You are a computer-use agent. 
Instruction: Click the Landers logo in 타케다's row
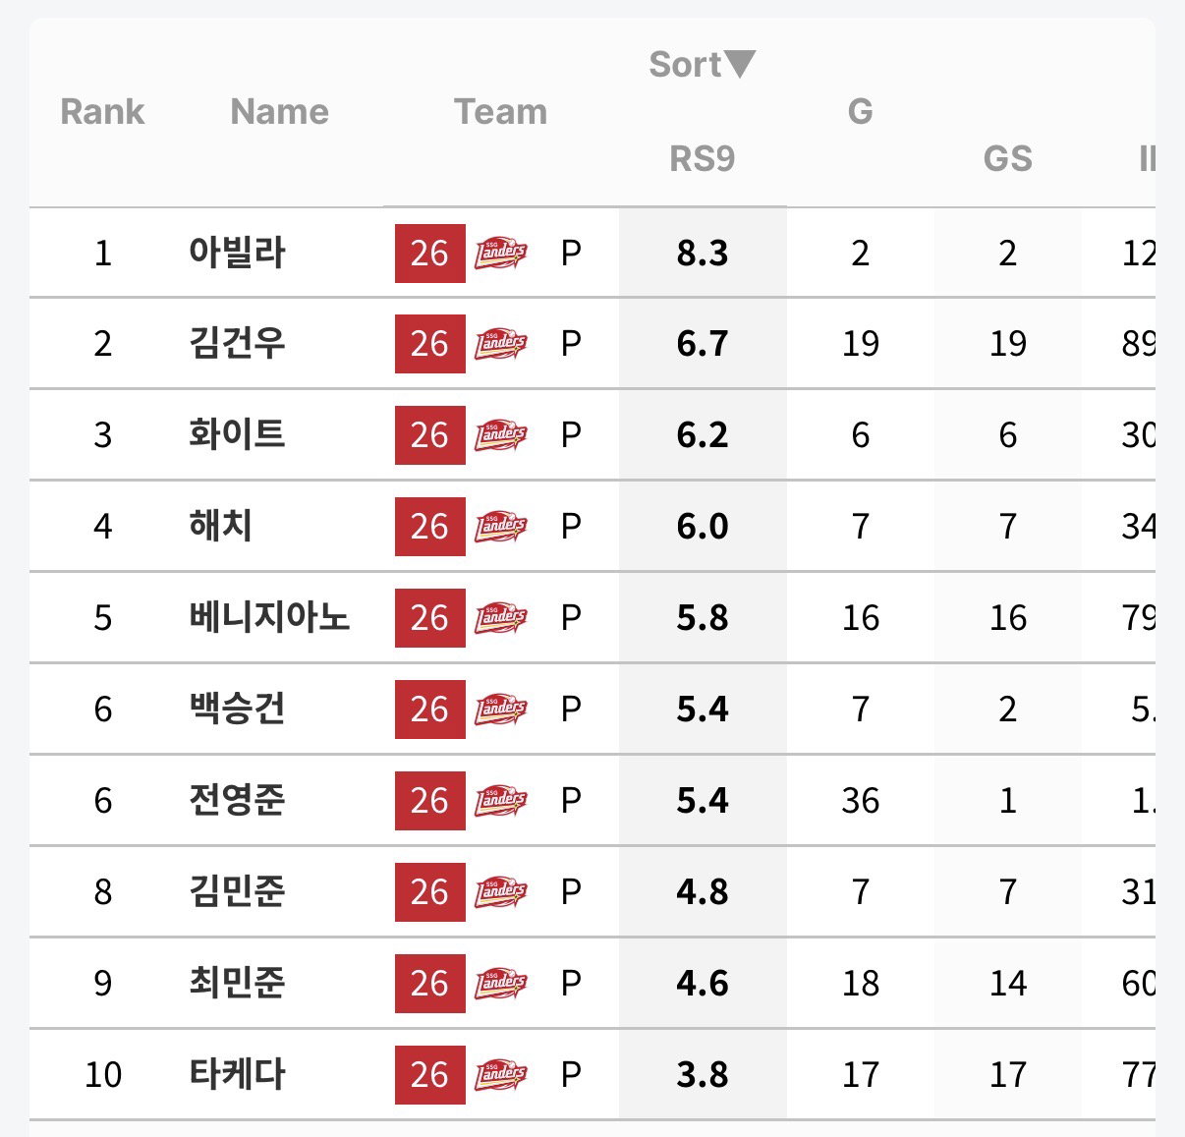pyautogui.click(x=501, y=1075)
